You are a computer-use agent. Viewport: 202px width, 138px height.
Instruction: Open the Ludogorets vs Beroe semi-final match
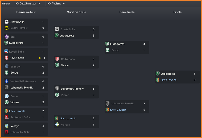[127, 47]
